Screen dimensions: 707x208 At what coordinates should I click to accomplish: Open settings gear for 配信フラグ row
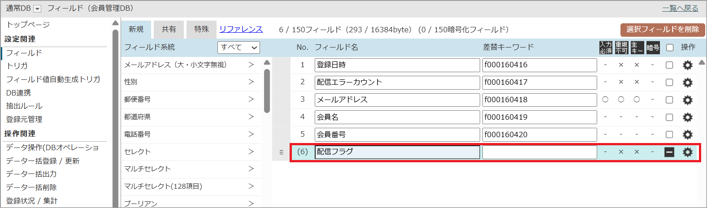[687, 152]
